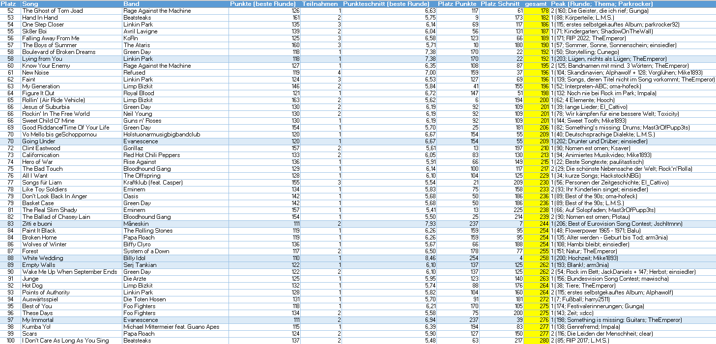
Task: Select the "Punkte (beste Runde)" header
Action: click(264, 3)
